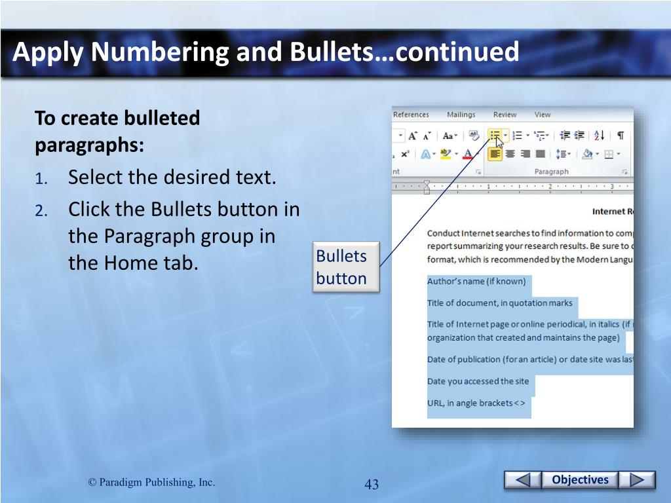Toggle the Superscript (x²) button
Viewport: 671px width, 503px height.
click(x=405, y=154)
